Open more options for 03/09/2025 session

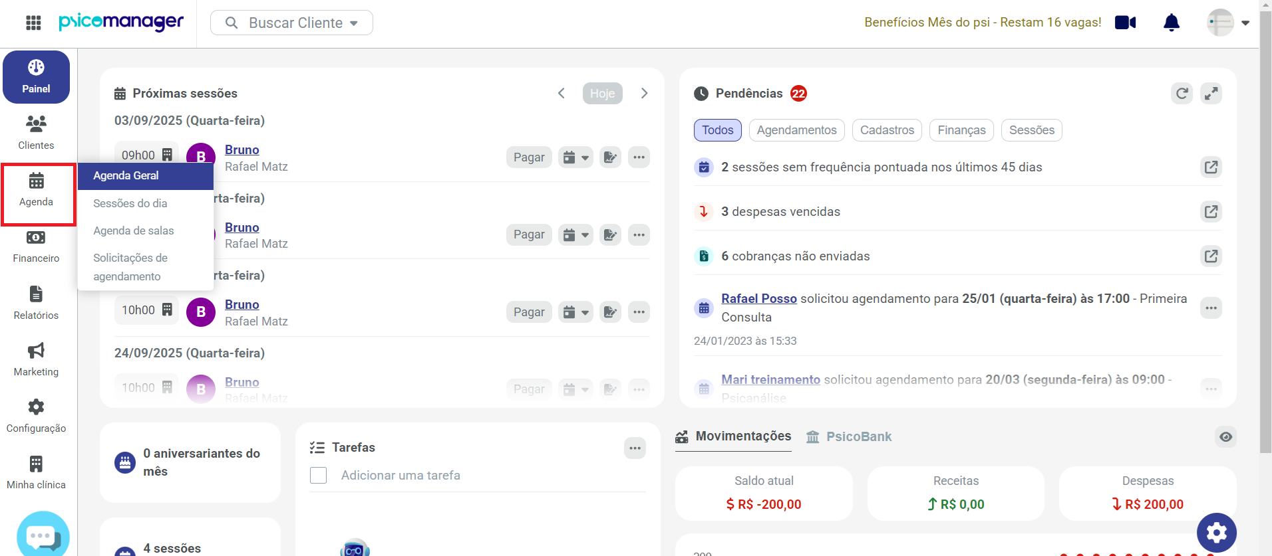pos(639,157)
